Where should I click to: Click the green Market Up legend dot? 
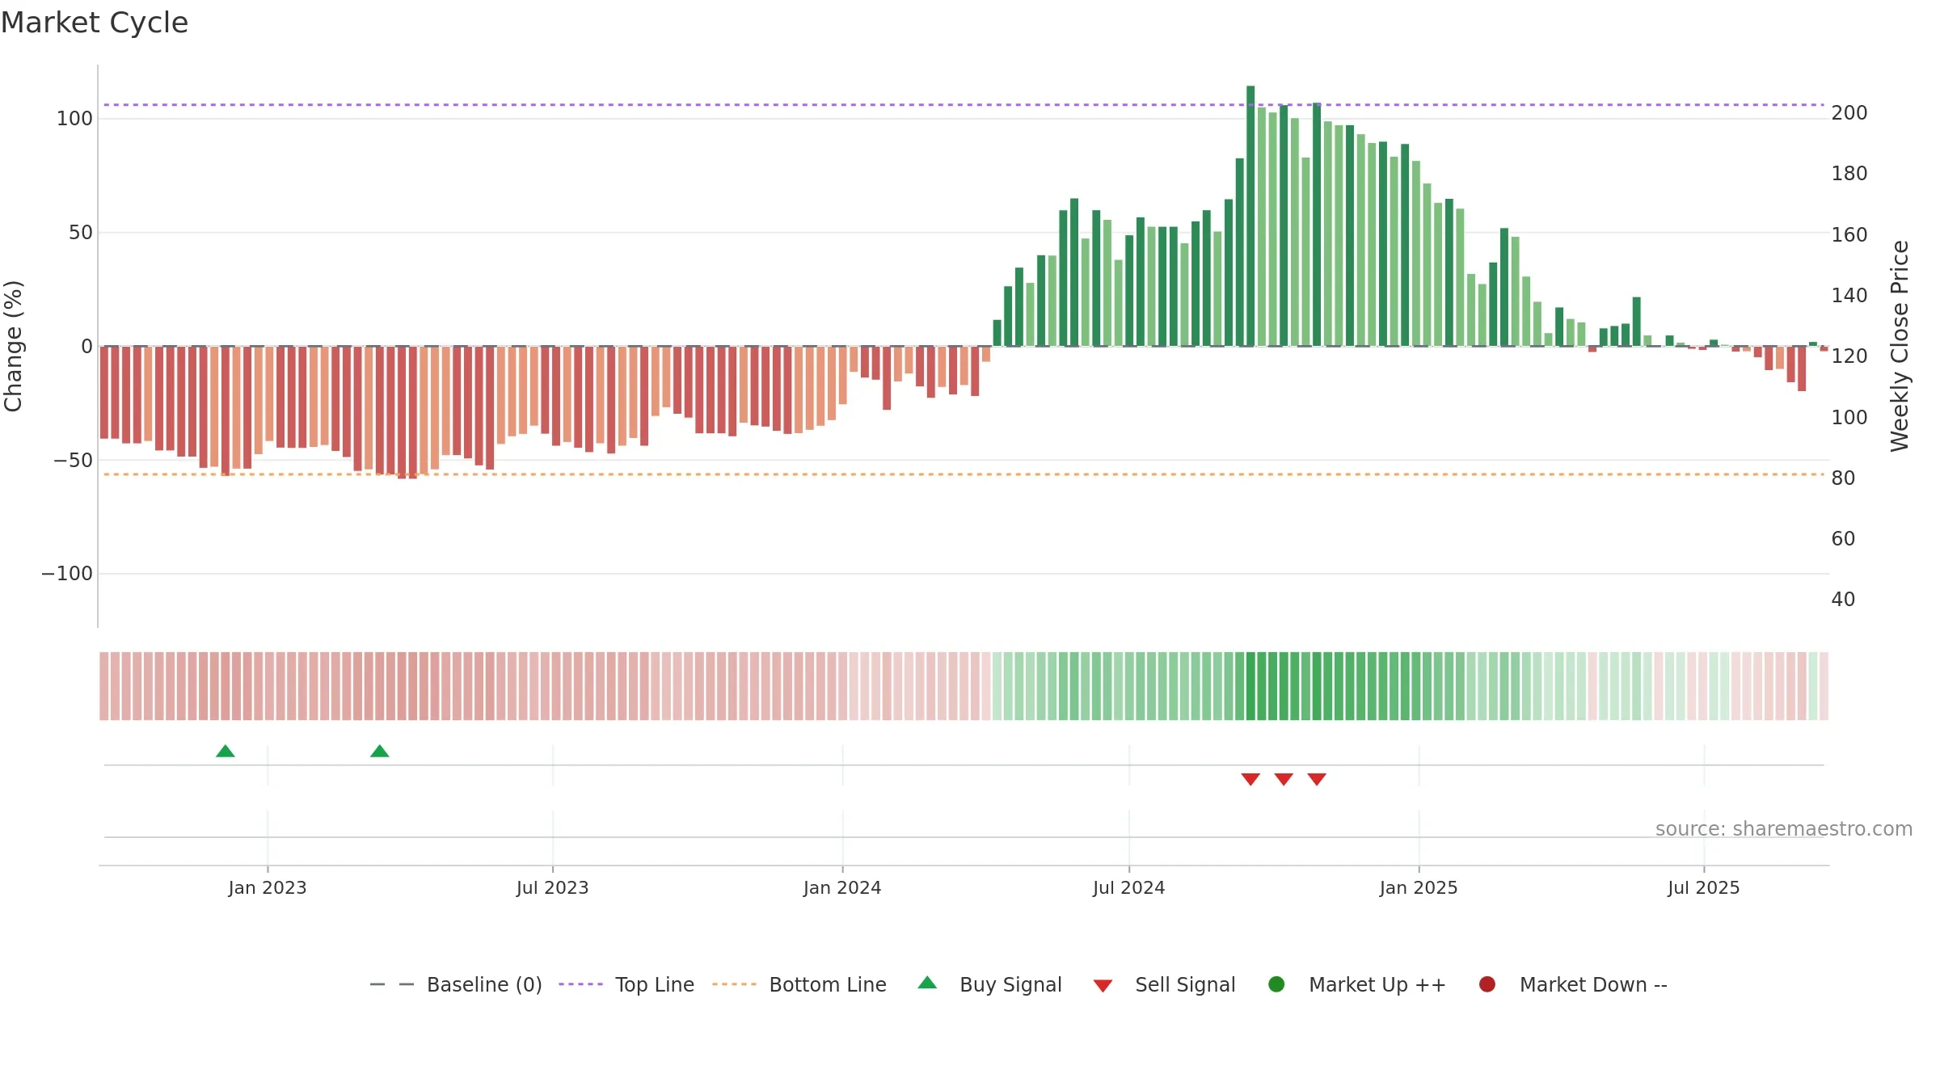tap(1276, 984)
